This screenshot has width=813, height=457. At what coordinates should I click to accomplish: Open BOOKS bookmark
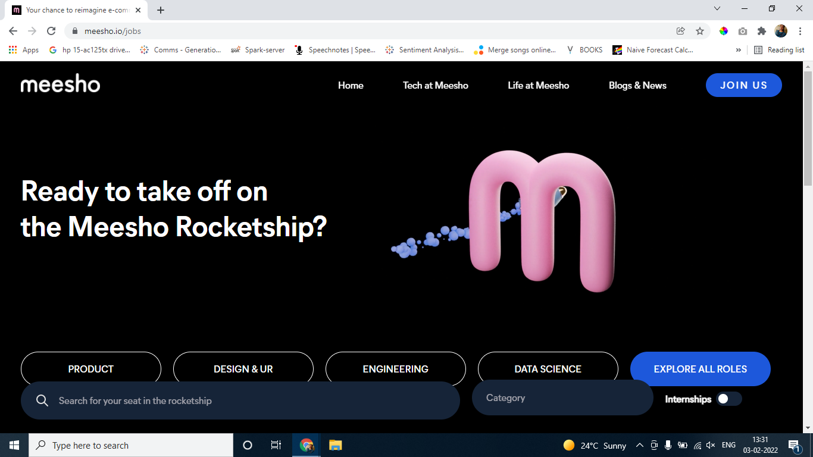584,50
